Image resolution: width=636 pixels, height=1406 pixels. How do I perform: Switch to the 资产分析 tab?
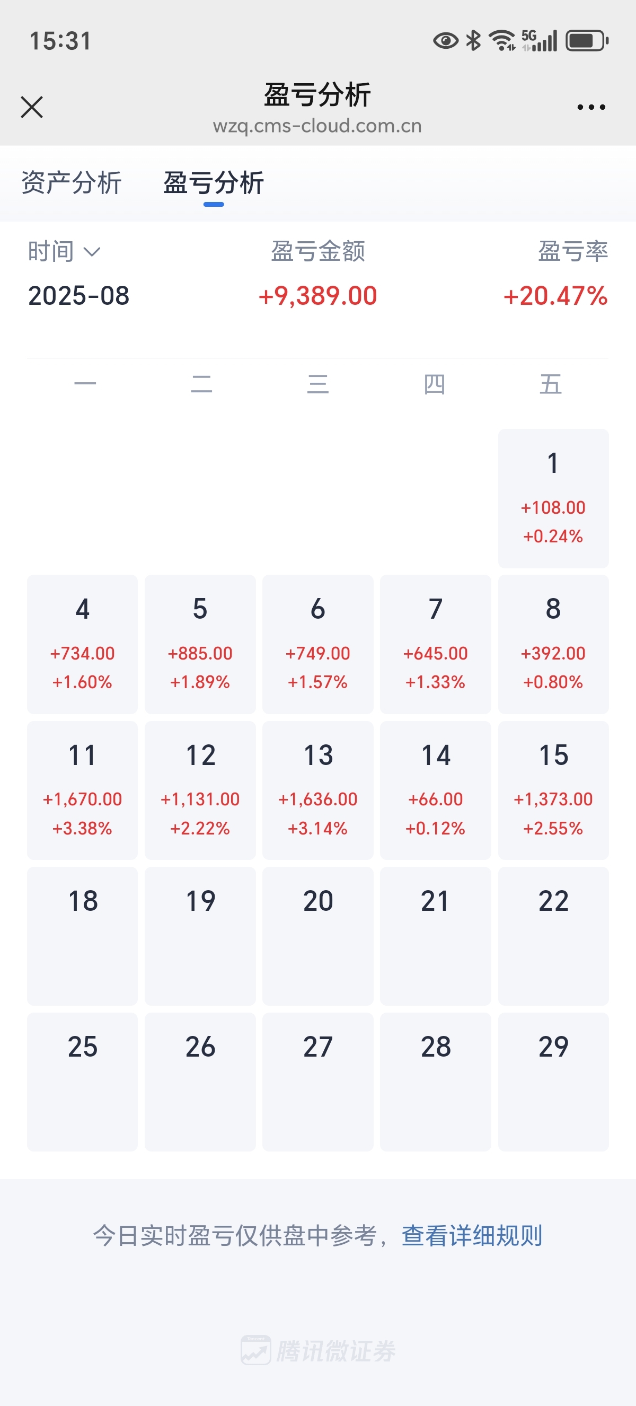[x=72, y=182]
